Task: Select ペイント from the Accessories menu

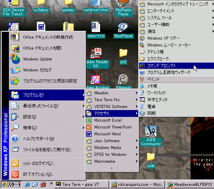Action: [153, 79]
